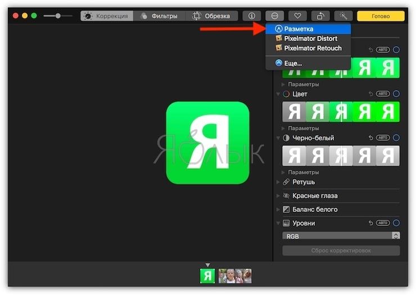Toggle the Черно-белый adjustment circle

[396, 138]
